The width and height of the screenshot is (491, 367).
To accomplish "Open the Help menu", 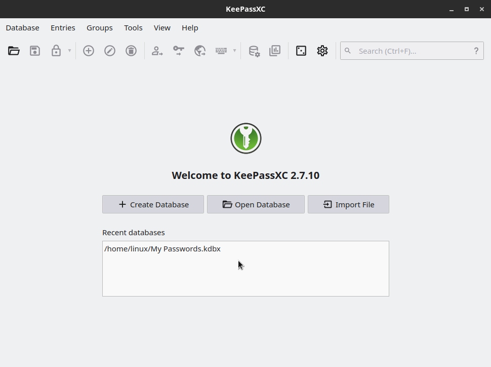I will (x=190, y=28).
